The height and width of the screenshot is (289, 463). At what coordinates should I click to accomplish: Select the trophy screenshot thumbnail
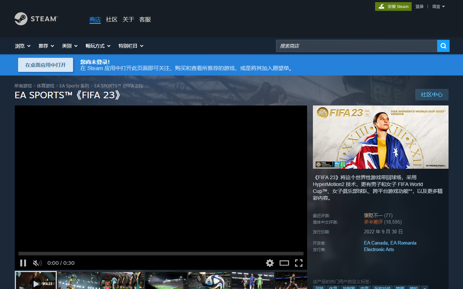pyautogui.click(x=79, y=280)
